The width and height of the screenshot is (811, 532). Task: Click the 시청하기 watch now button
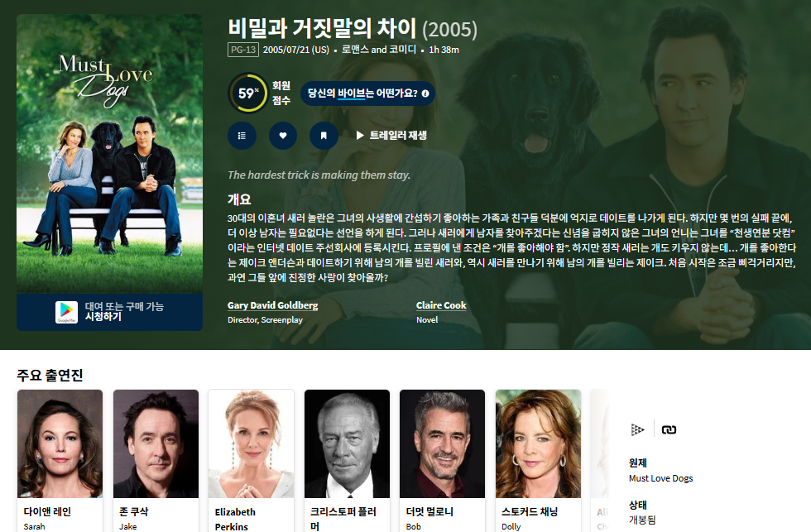103,316
